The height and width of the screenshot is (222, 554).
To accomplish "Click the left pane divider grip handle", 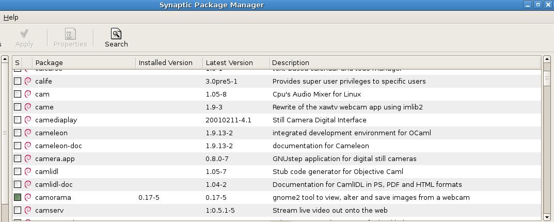I will [x=5, y=133].
